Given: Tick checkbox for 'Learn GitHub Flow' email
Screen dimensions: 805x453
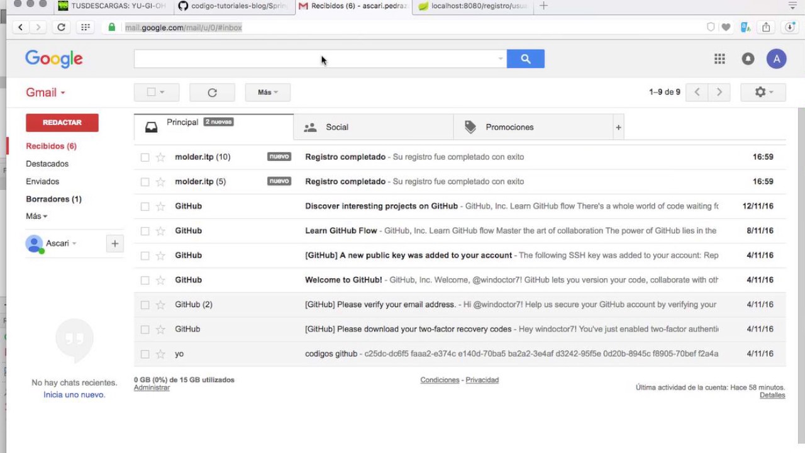Looking at the screenshot, I should (x=145, y=231).
